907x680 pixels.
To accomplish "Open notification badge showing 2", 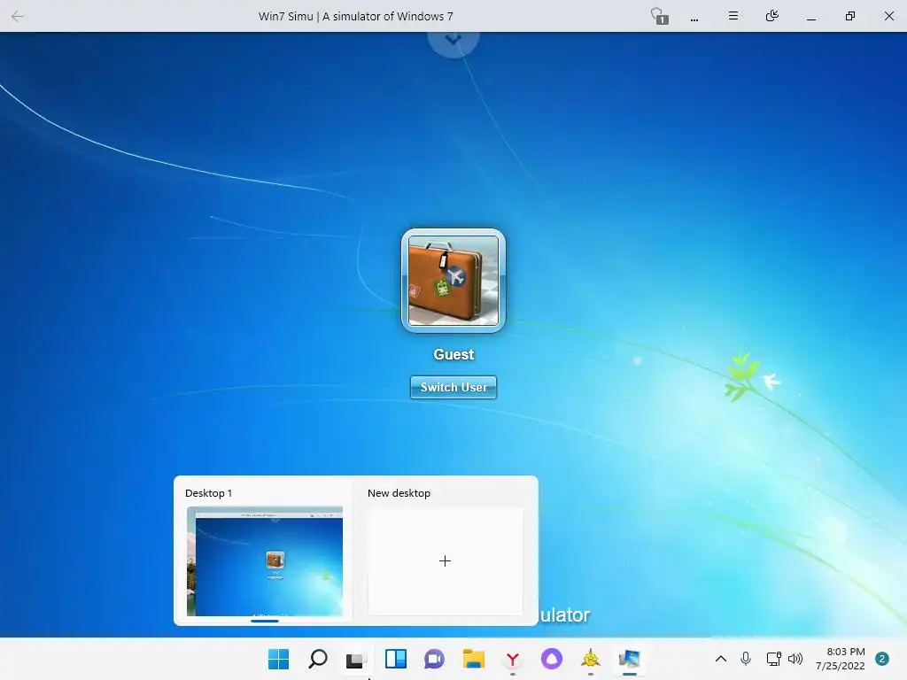I will [882, 659].
